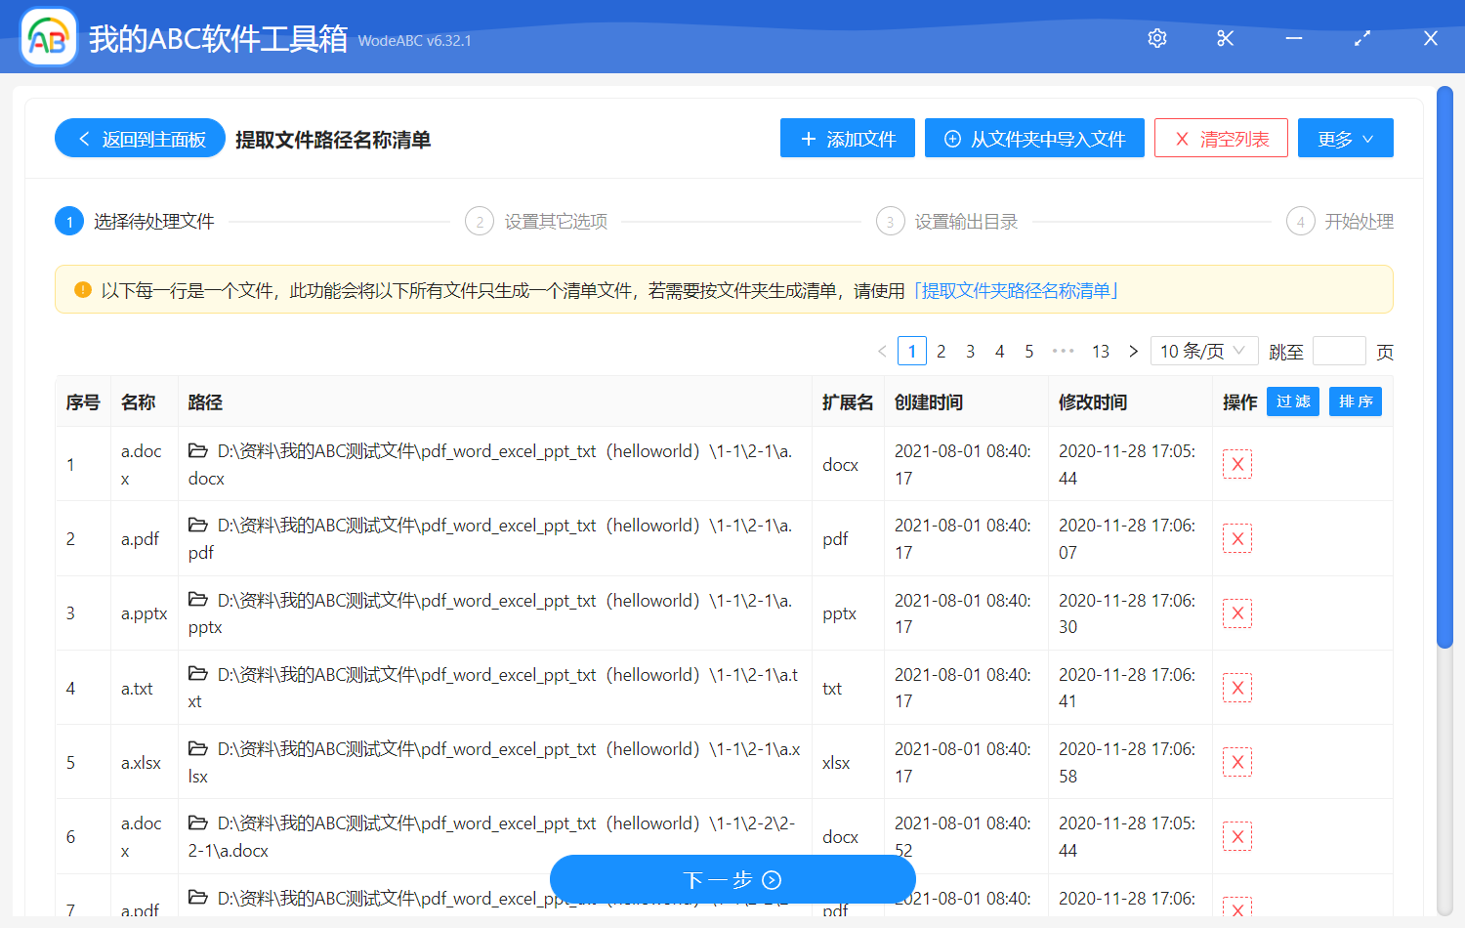Screen dimensions: 1465x928
Task: Click the alert icon in the yellow notice bar
Action: (x=82, y=289)
